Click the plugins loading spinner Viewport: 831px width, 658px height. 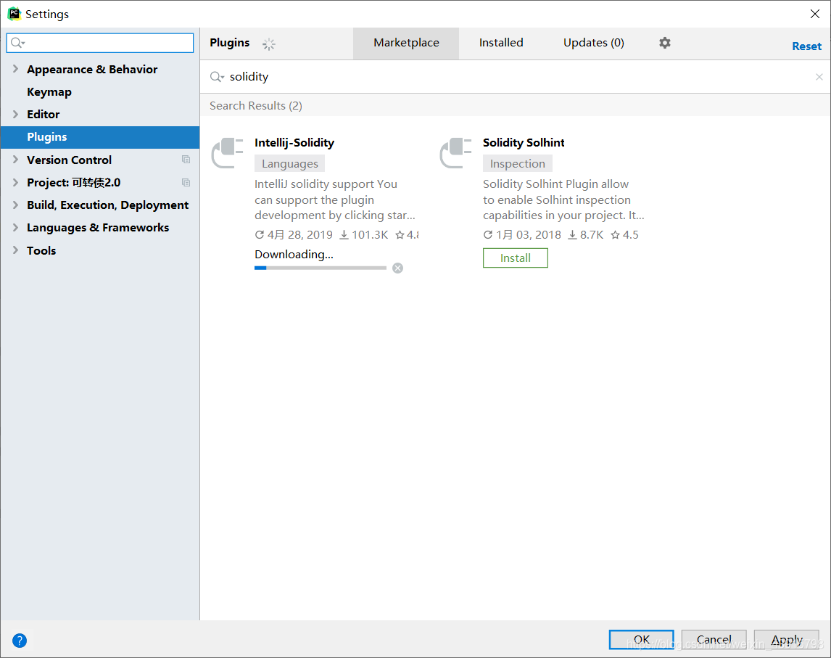pyautogui.click(x=269, y=44)
